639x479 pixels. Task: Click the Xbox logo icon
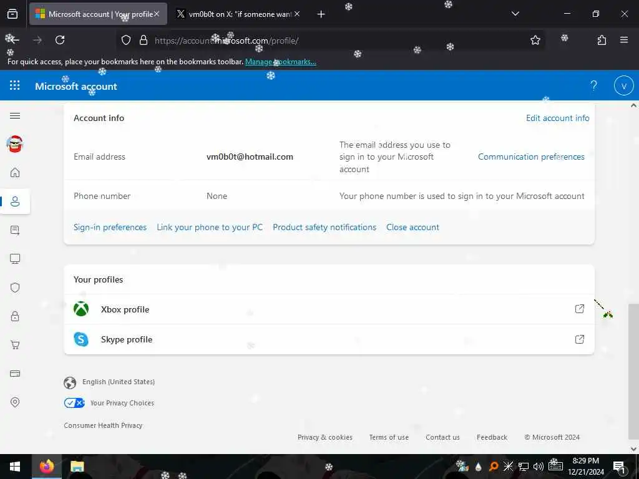click(81, 309)
